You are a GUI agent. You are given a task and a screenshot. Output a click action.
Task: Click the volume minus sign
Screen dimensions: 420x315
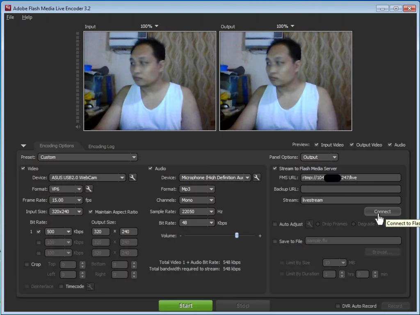(180, 236)
